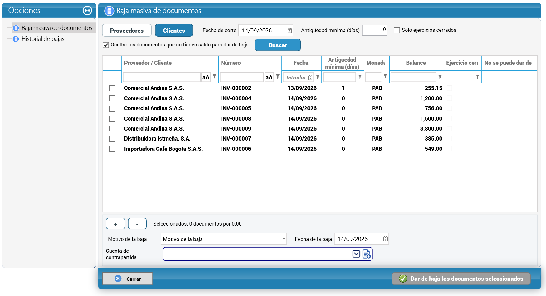Click the INV-000005 invoice number cell
Image resolution: width=546 pixels, height=296 pixels.
coord(236,108)
